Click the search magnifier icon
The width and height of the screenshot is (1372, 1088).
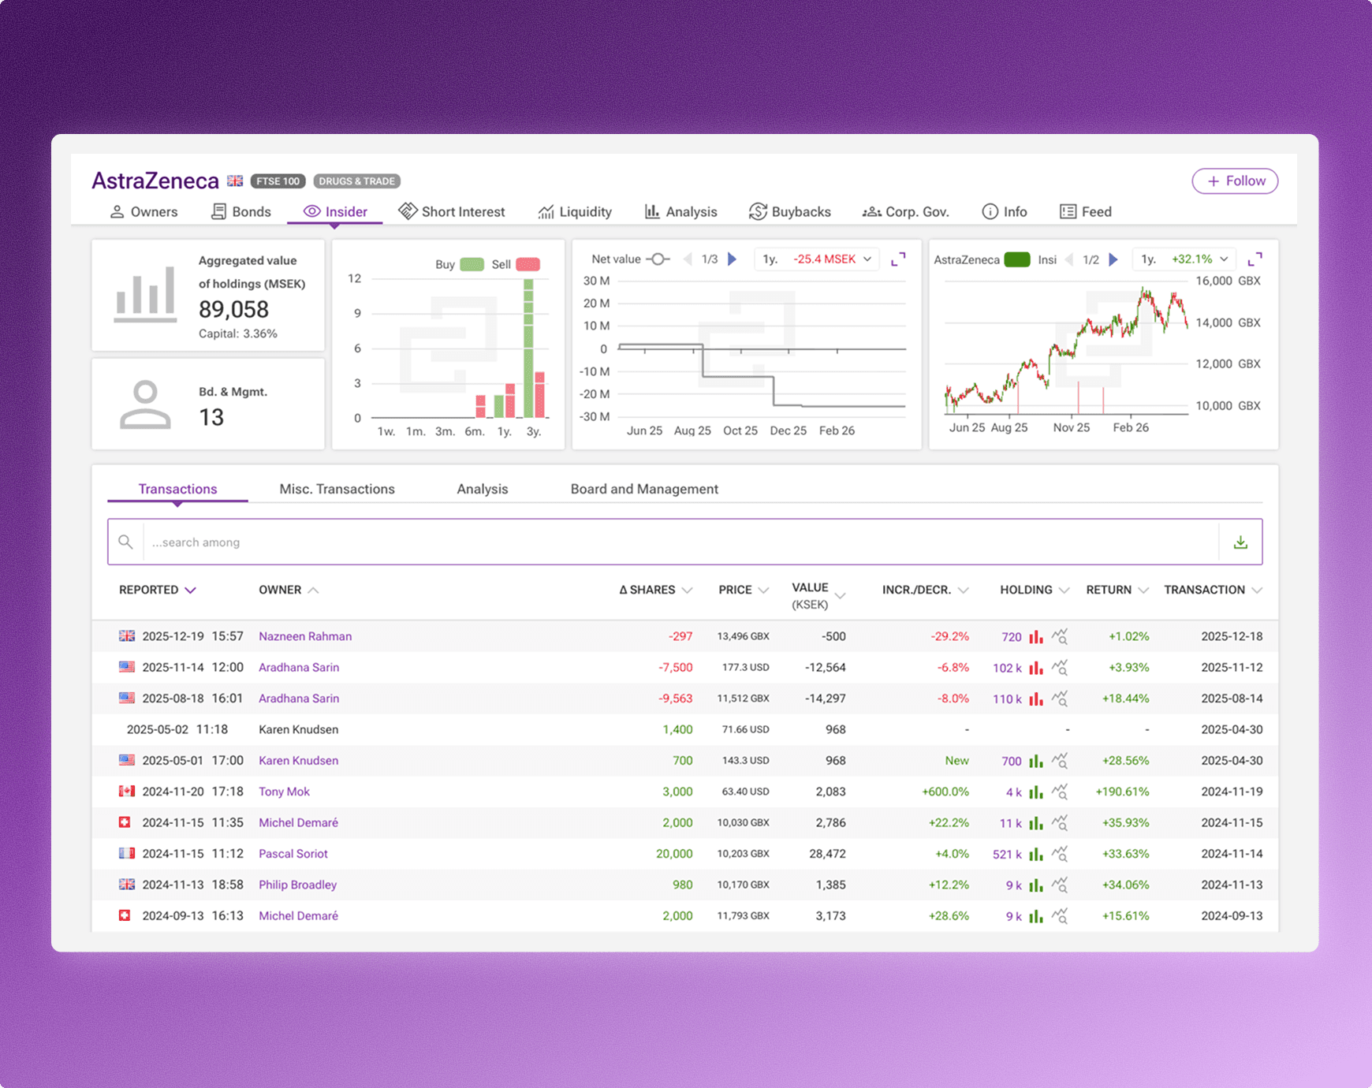coord(125,542)
